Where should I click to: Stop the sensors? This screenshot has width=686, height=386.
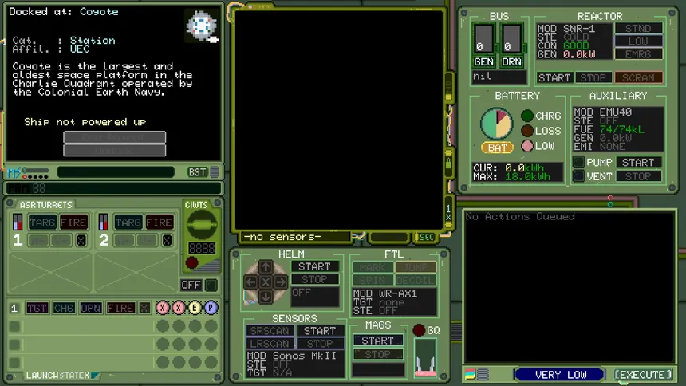point(320,344)
